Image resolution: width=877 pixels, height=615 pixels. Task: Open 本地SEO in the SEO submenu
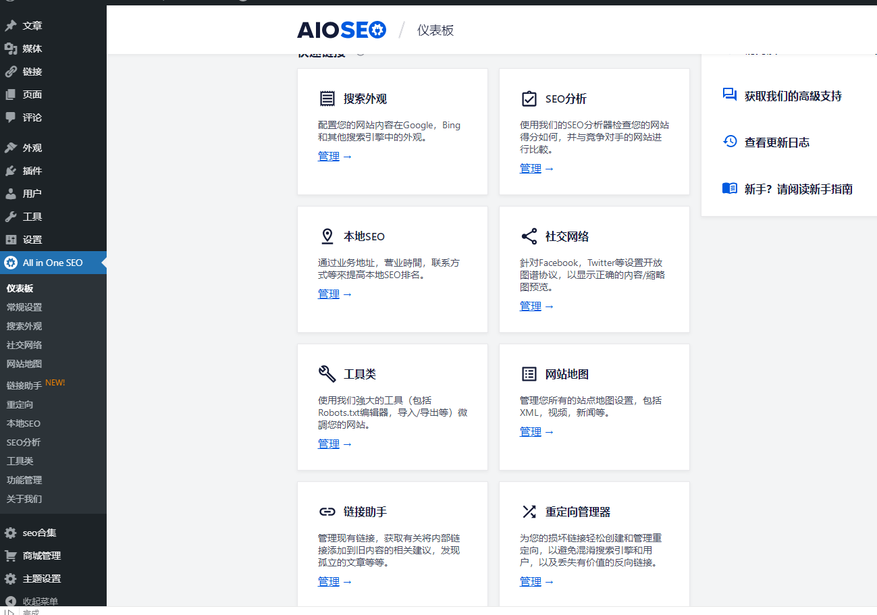coord(24,423)
